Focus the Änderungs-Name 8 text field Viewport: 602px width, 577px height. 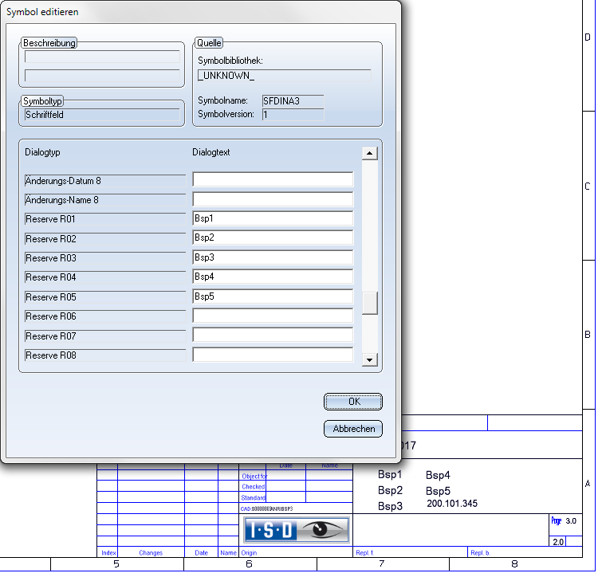(x=273, y=199)
